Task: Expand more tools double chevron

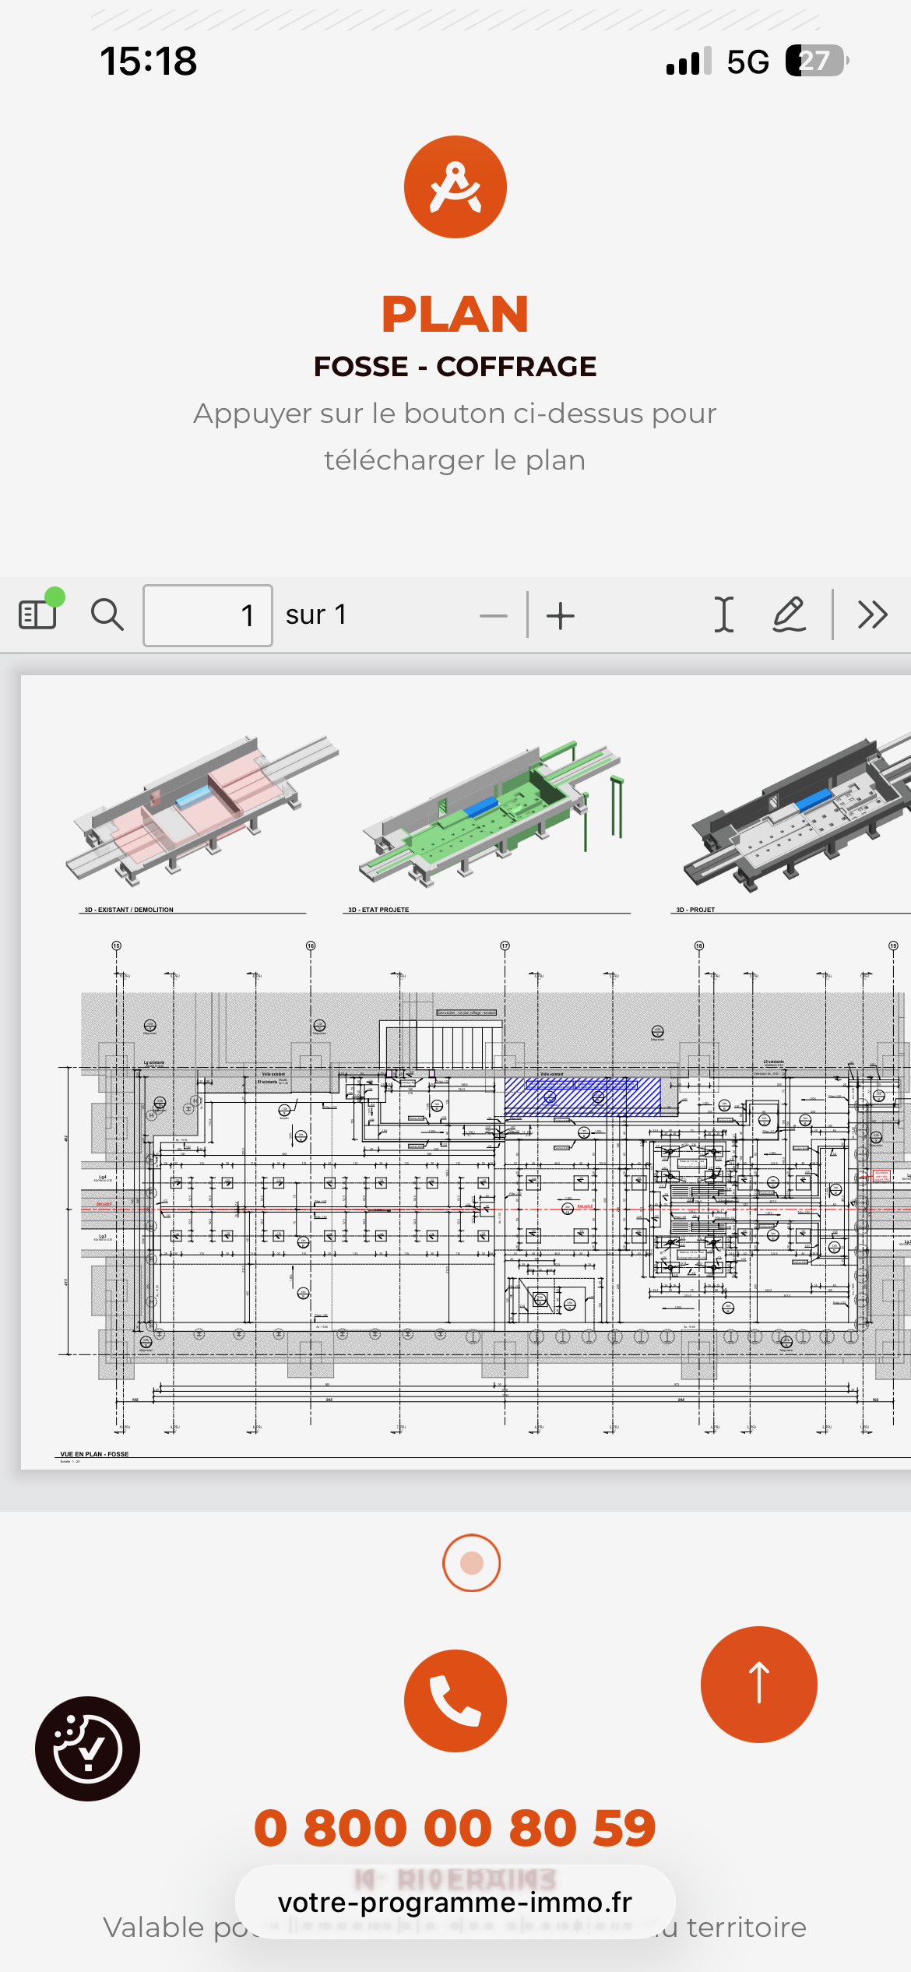Action: [872, 614]
